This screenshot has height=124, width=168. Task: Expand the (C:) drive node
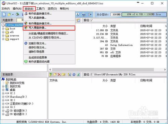[3, 93]
